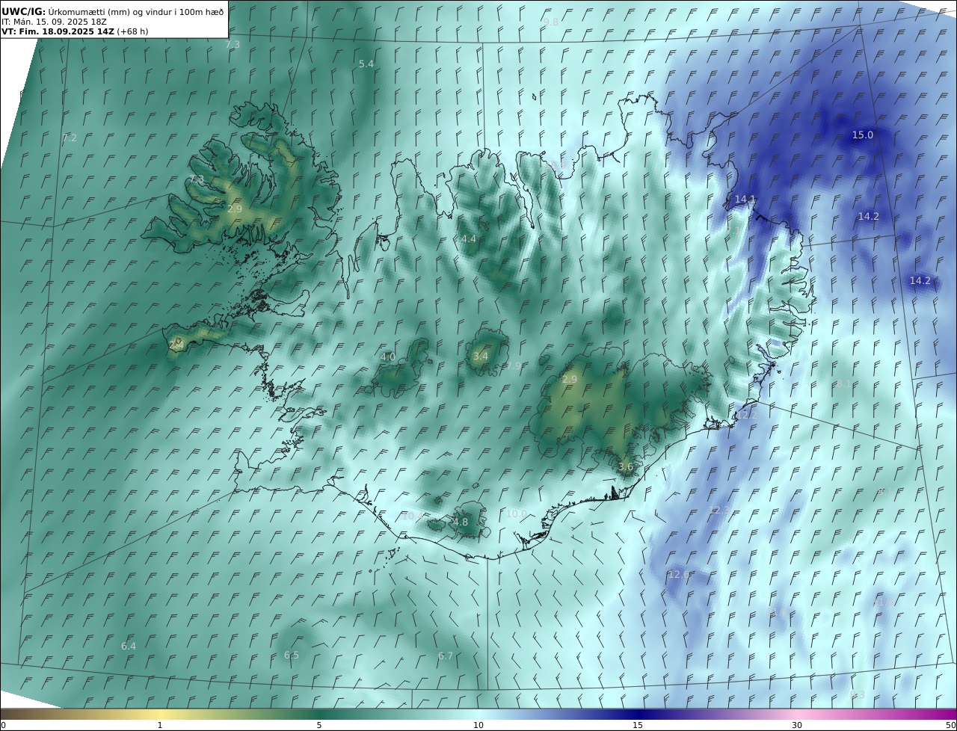This screenshot has height=731, width=957.
Task: Click the '1' tick on the color scale
Action: pos(160,725)
